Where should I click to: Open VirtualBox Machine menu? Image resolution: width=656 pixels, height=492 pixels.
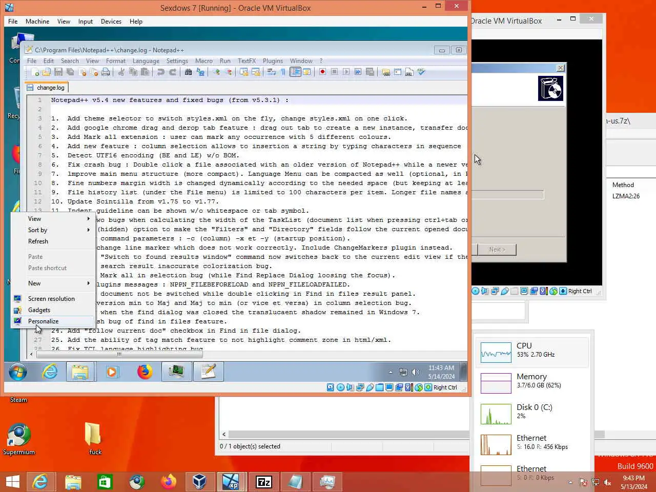(x=37, y=22)
